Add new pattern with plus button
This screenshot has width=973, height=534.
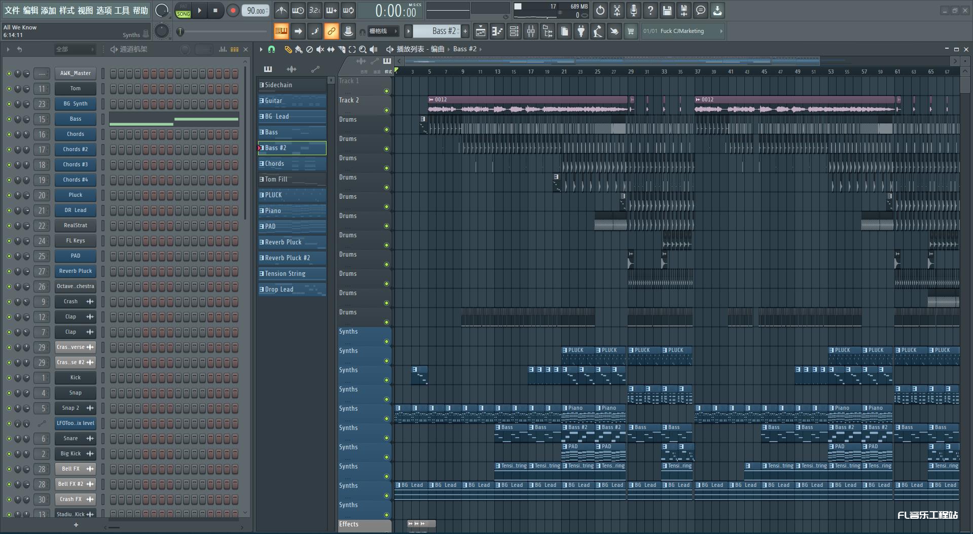click(x=465, y=31)
